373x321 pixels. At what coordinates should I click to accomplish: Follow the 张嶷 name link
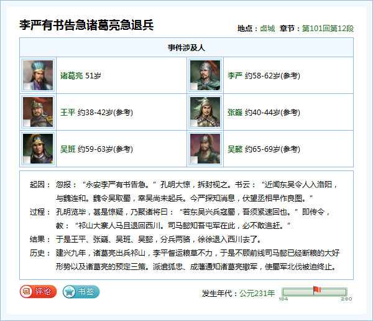(x=235, y=113)
